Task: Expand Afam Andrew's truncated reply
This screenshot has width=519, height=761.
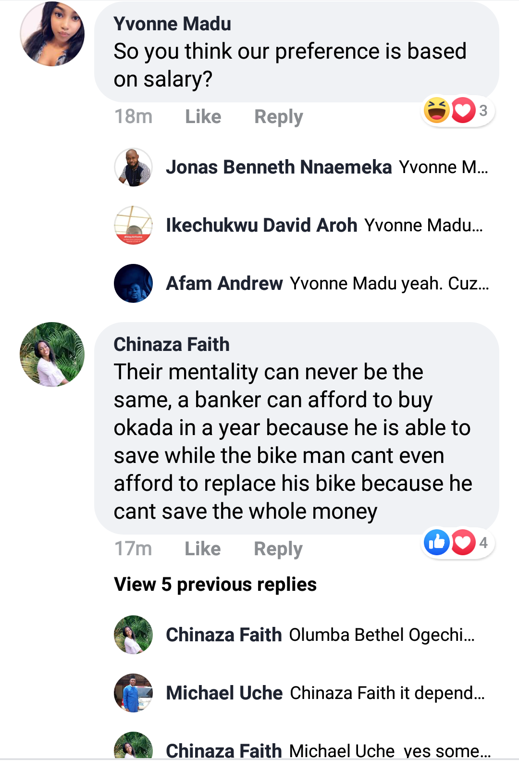Action: tap(389, 284)
